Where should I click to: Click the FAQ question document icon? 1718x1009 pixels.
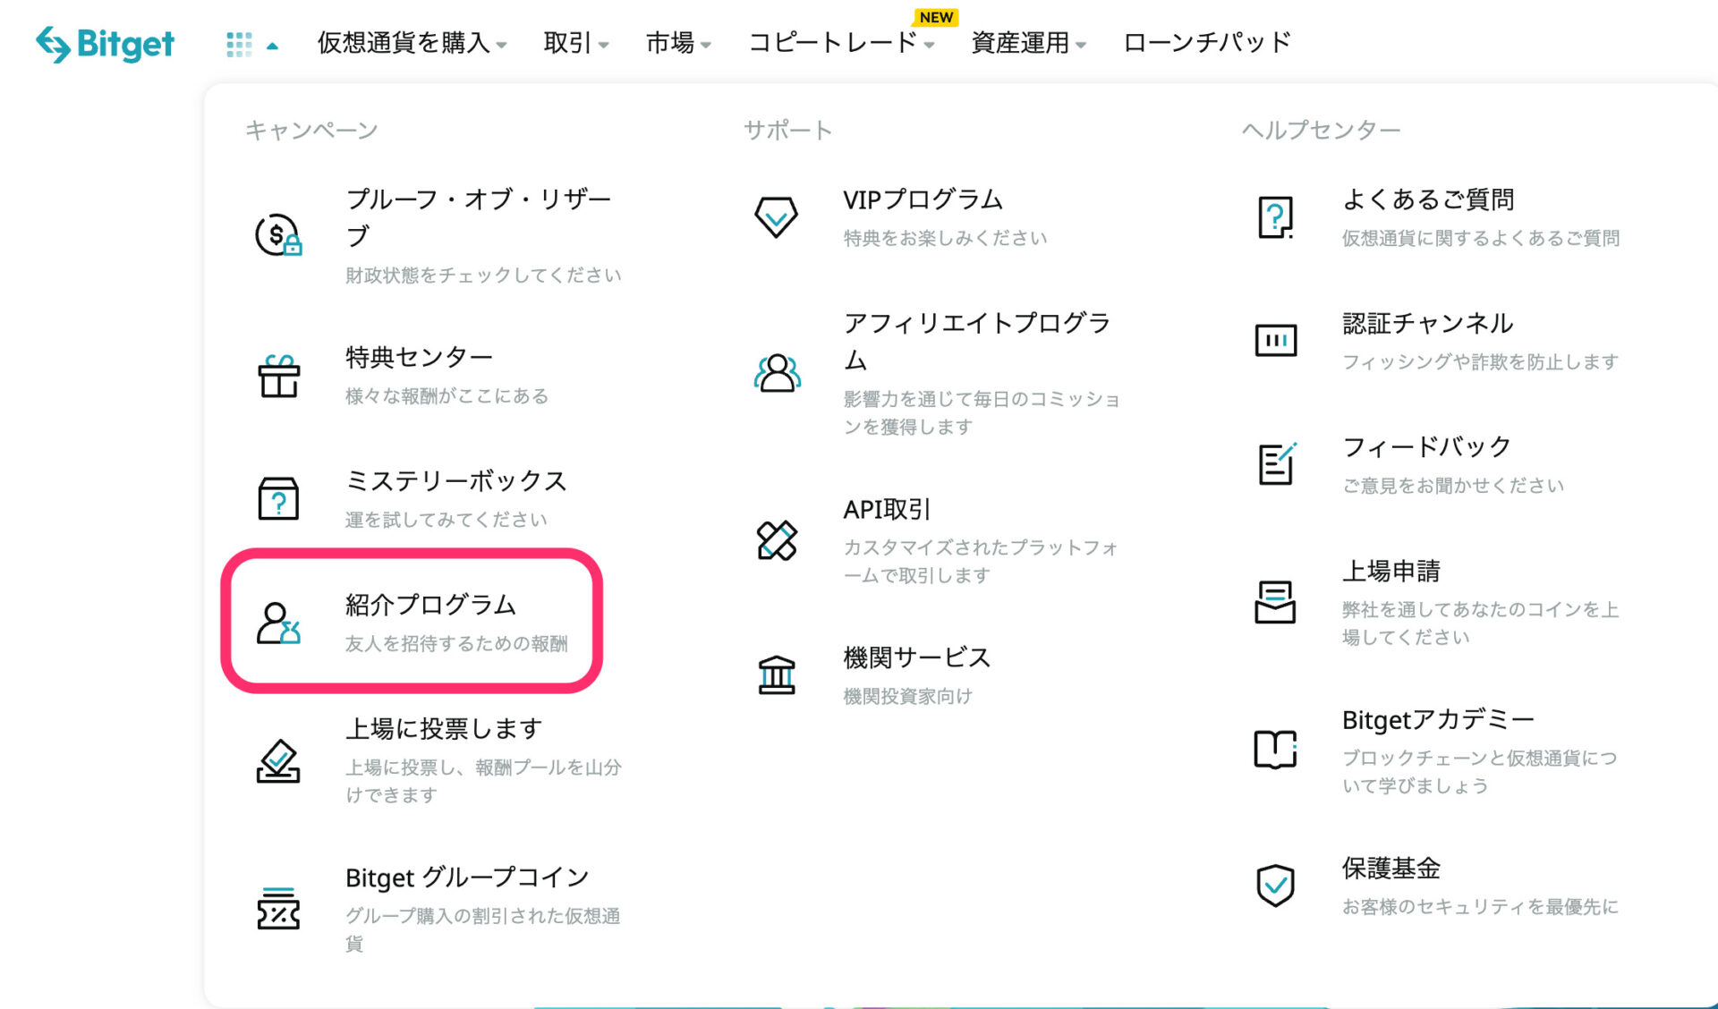pos(1275,217)
